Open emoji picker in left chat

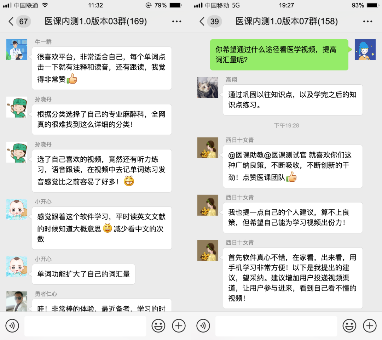pos(158,326)
